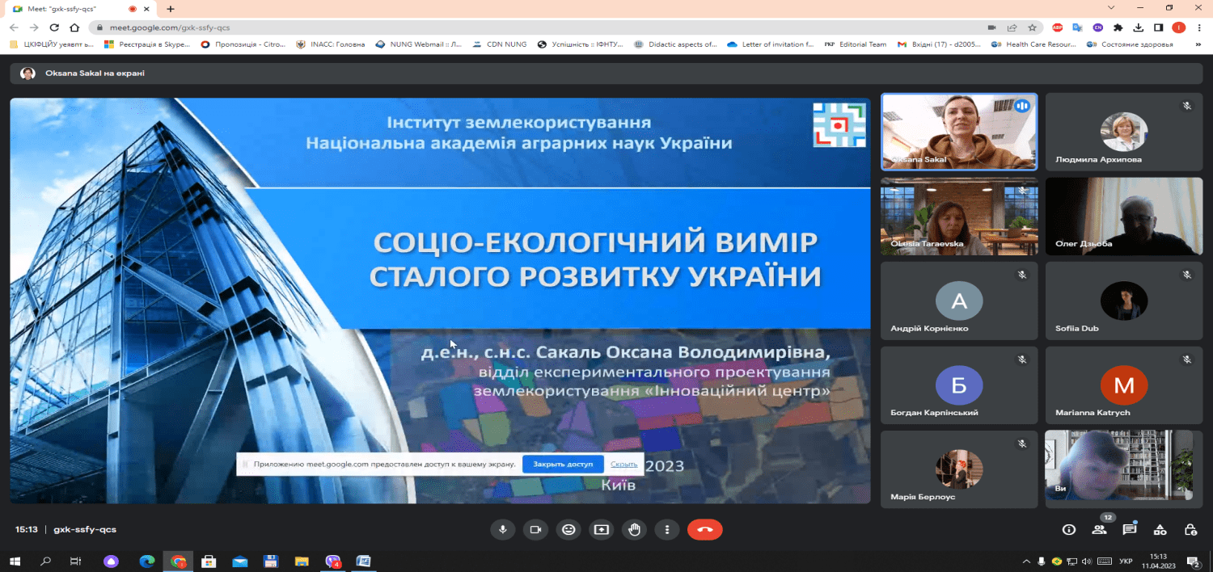
Task: Raise your hand
Action: (634, 529)
